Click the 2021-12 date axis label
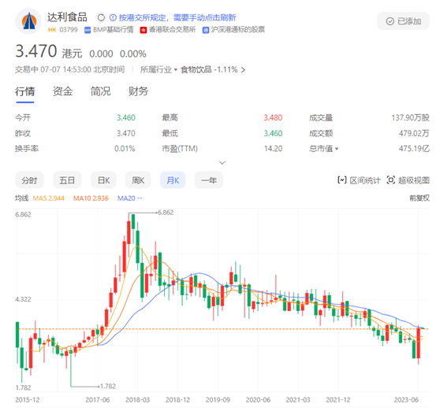Viewport: 440px width, 411px height. coord(338,400)
